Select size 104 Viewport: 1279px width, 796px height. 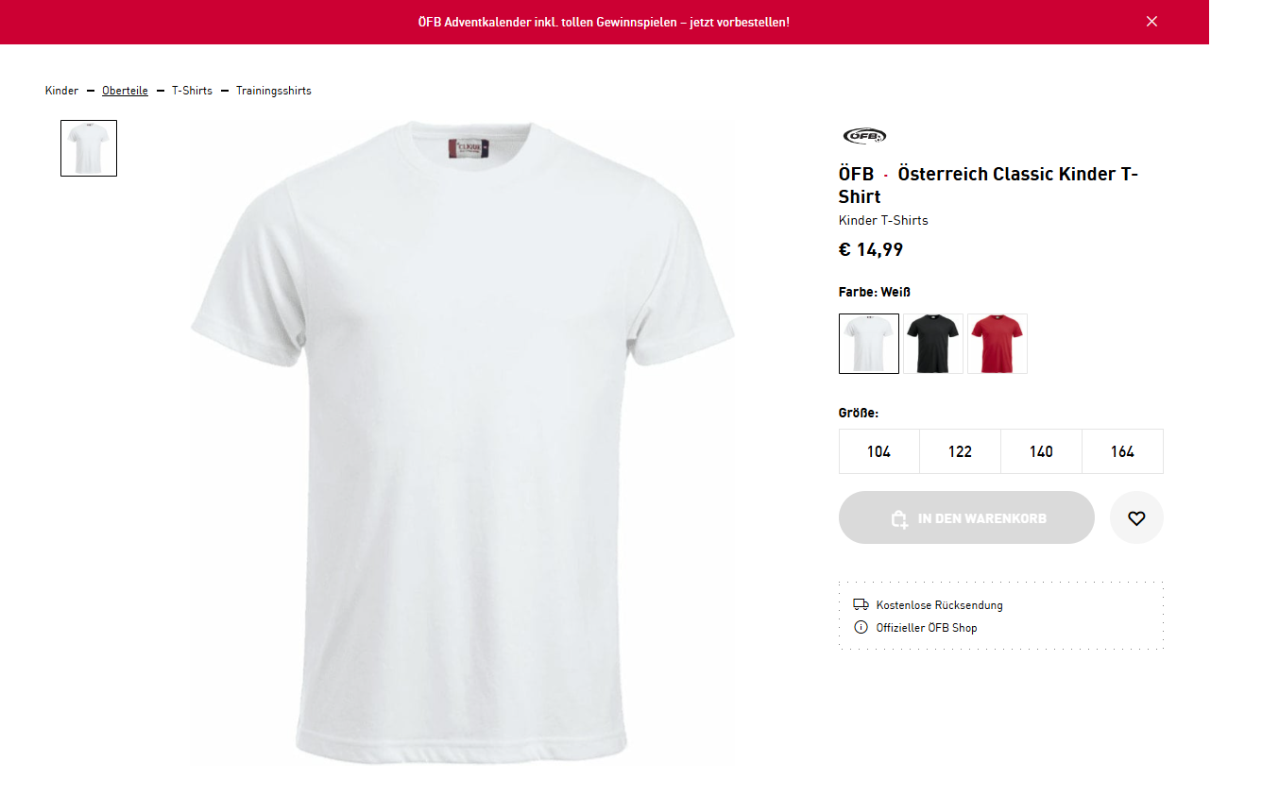tap(878, 451)
